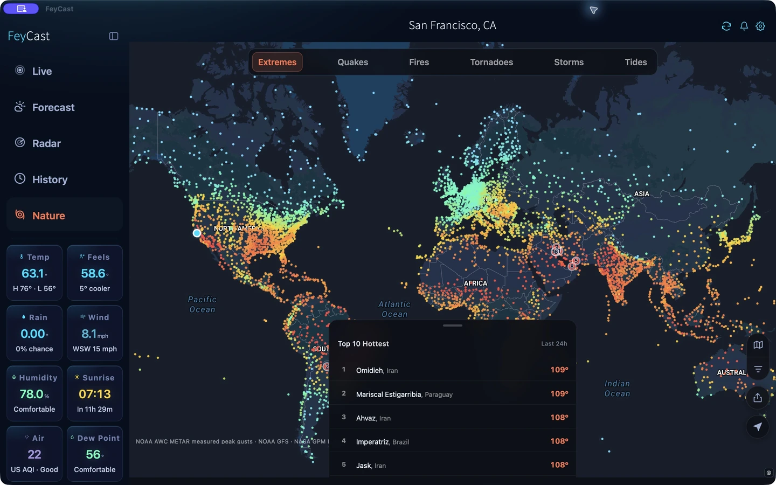The image size is (776, 485).
Task: Refresh weather data with sync icon
Action: 726,26
